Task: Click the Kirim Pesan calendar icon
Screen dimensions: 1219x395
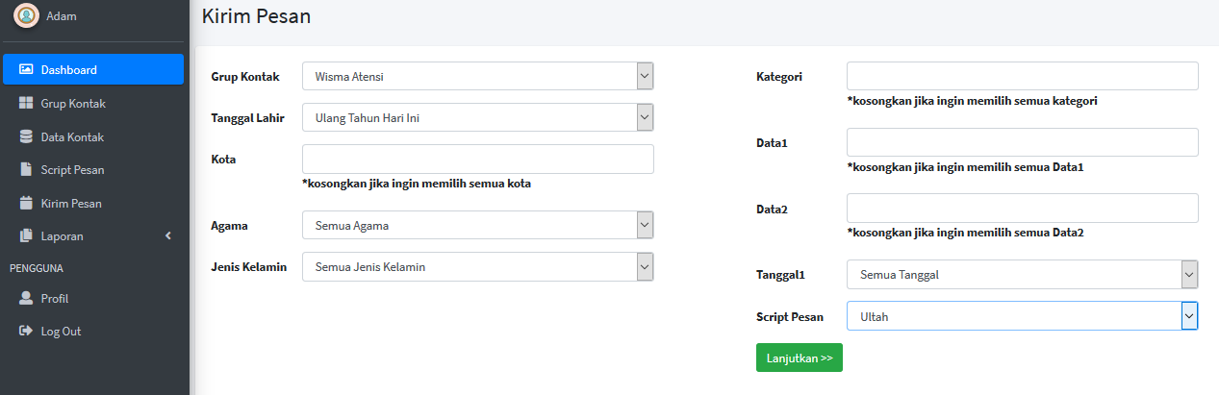Action: pos(26,204)
